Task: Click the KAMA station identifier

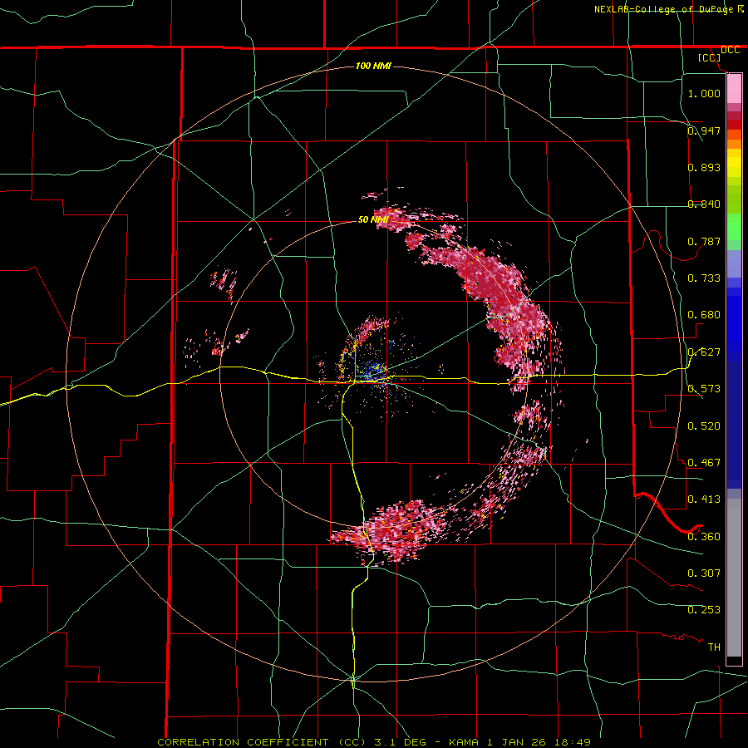Action: click(x=465, y=742)
